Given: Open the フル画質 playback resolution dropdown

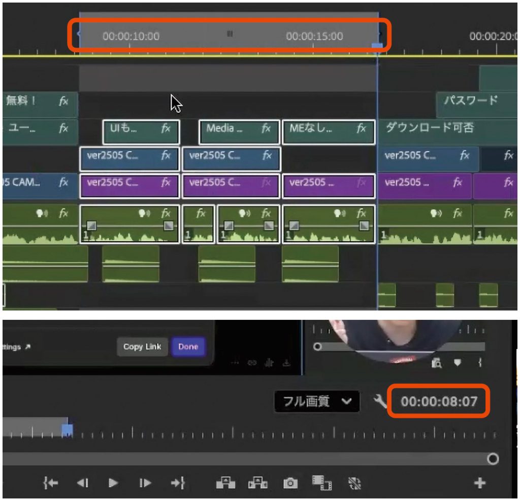Looking at the screenshot, I should [317, 402].
